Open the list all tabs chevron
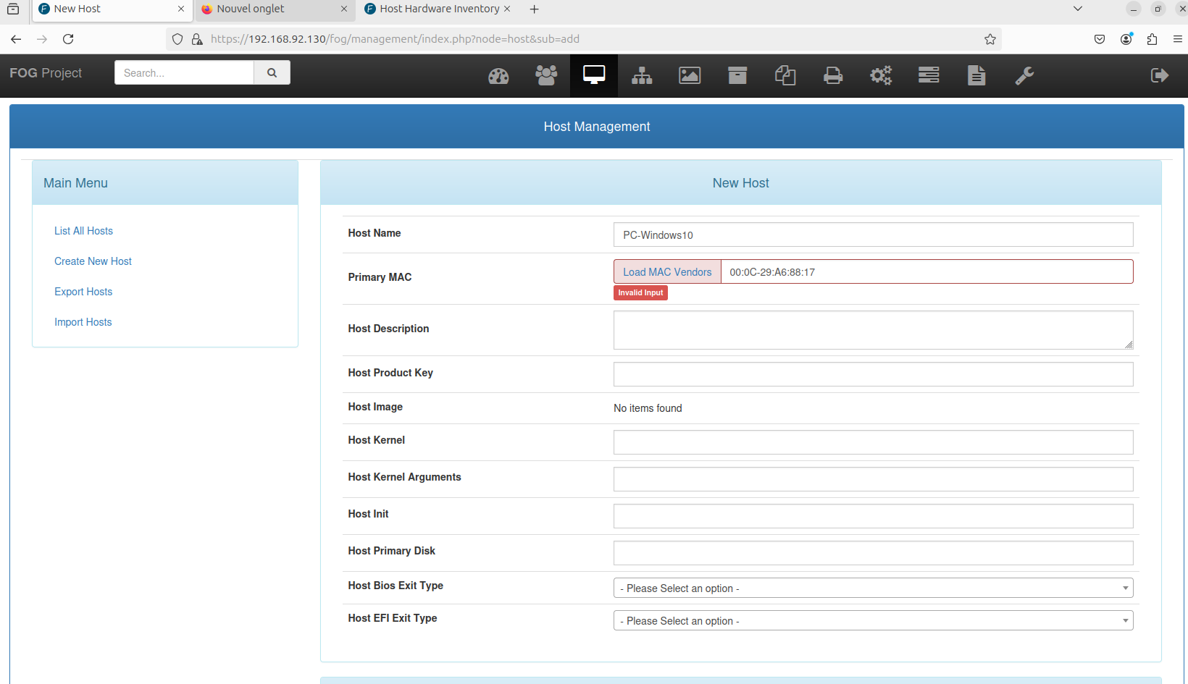Viewport: 1188px width, 684px height. point(1078,9)
